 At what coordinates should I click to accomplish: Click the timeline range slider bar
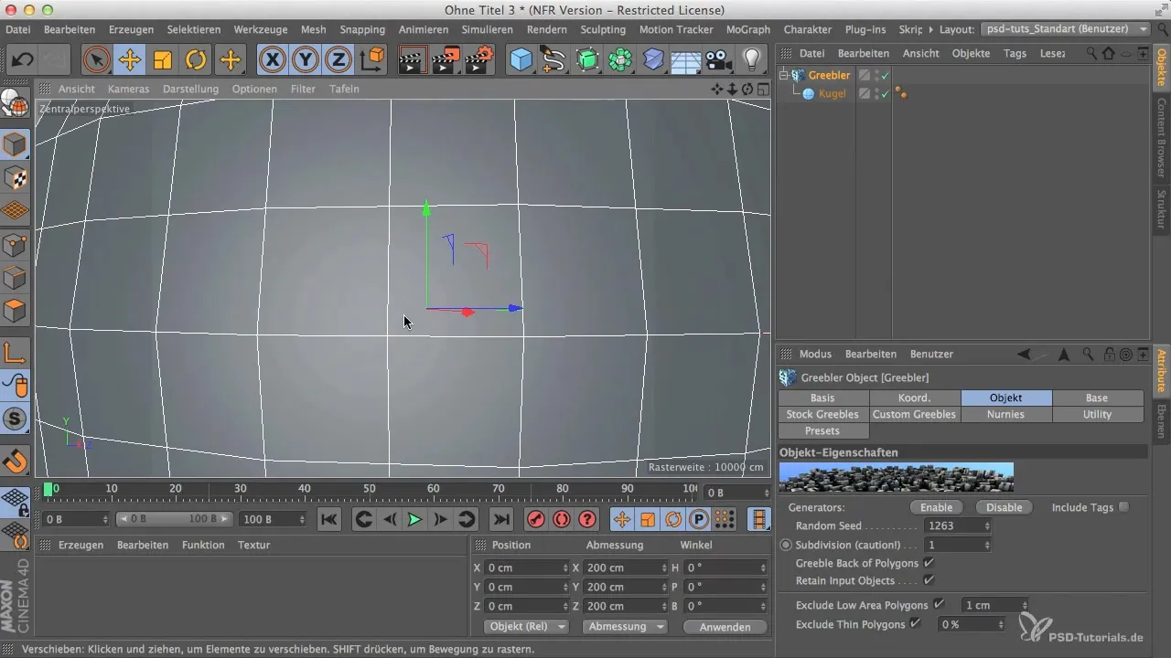click(x=174, y=519)
